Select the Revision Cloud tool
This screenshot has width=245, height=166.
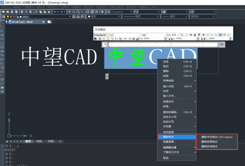tap(2, 51)
